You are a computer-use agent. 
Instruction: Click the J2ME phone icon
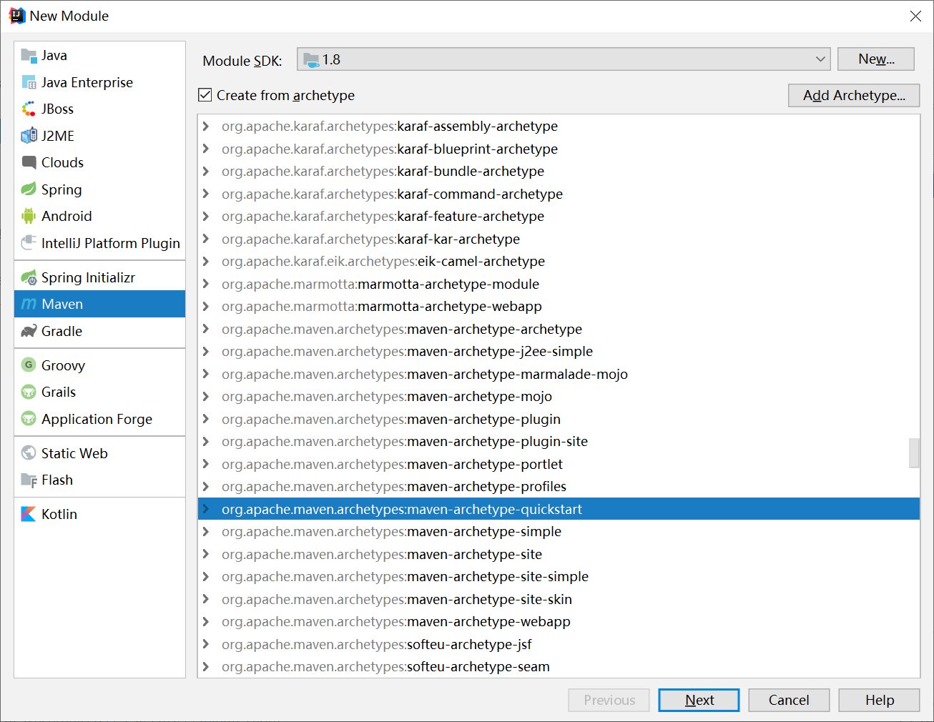click(29, 136)
